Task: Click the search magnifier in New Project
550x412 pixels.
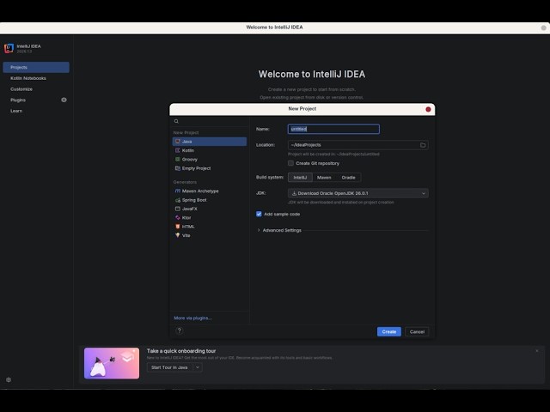Action: [176, 121]
